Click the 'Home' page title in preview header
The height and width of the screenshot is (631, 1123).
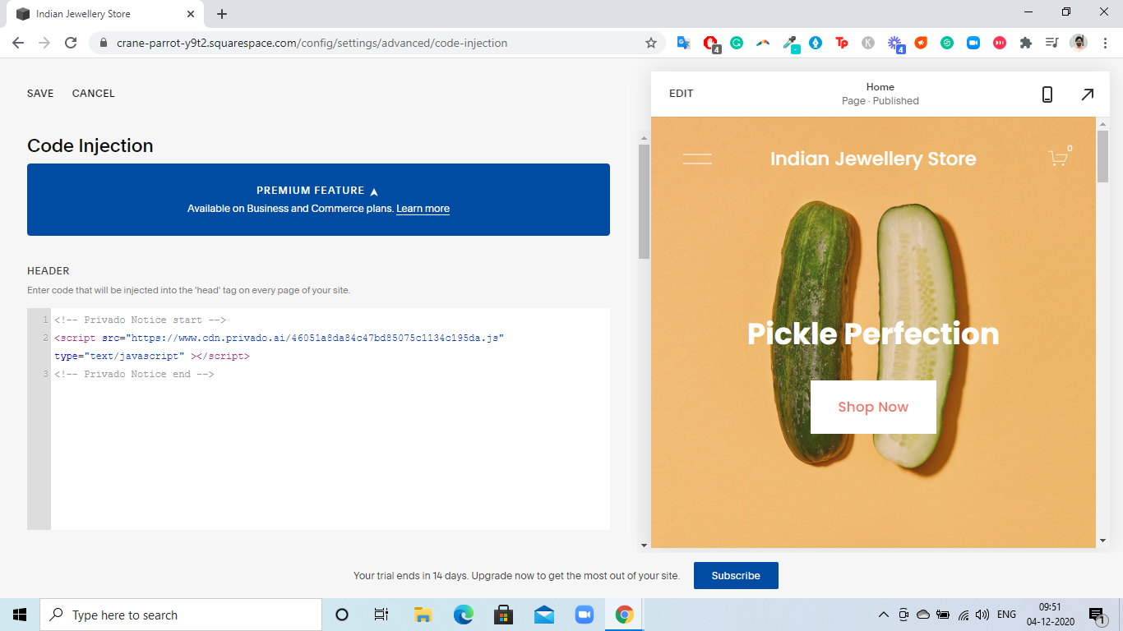tap(880, 87)
